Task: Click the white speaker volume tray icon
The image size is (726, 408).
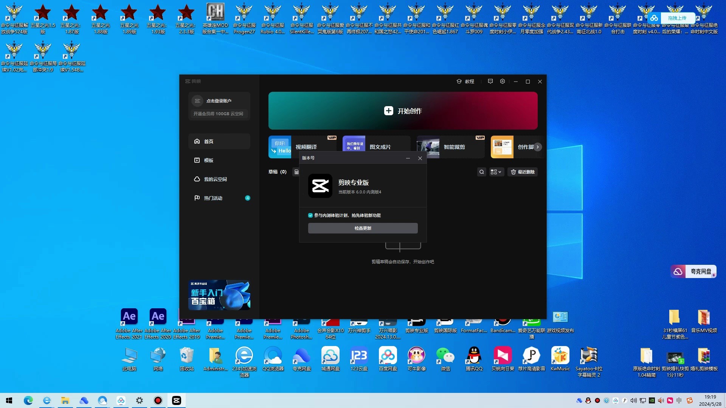Action: coord(634,400)
